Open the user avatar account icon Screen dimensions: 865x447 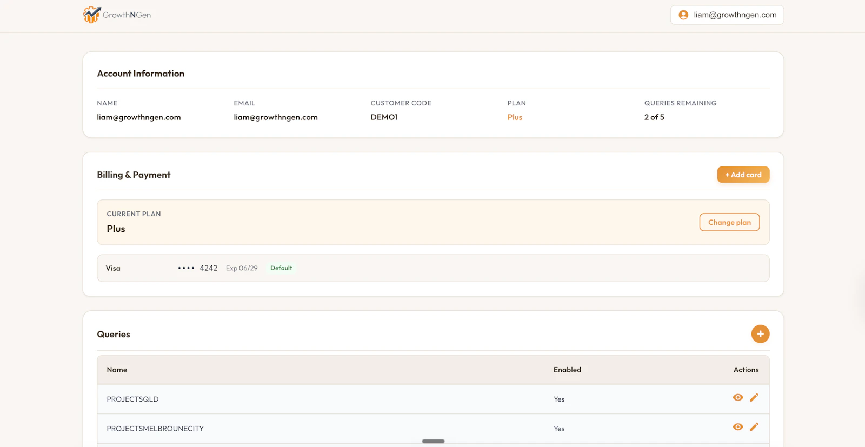[x=683, y=15]
